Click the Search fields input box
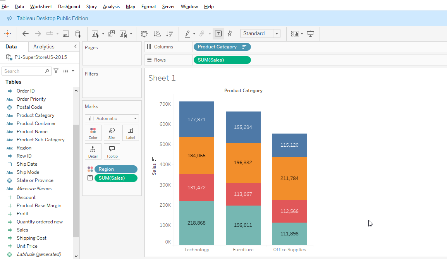Screen dimensions: 447x259 [x=24, y=71]
